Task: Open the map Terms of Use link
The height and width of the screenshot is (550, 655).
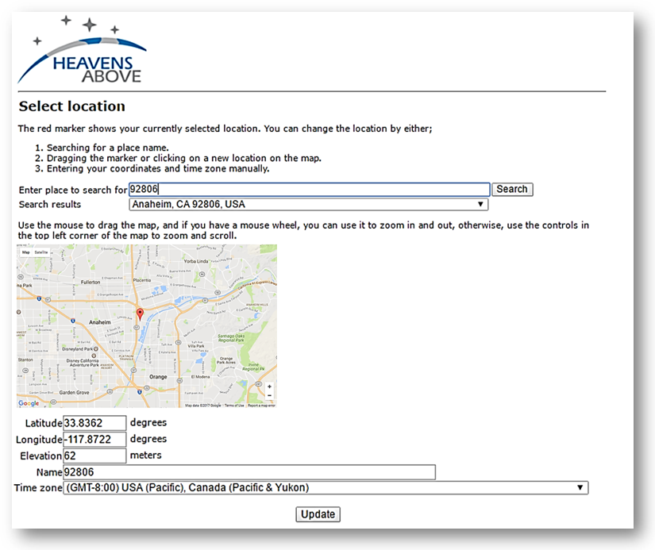Action: [x=234, y=405]
